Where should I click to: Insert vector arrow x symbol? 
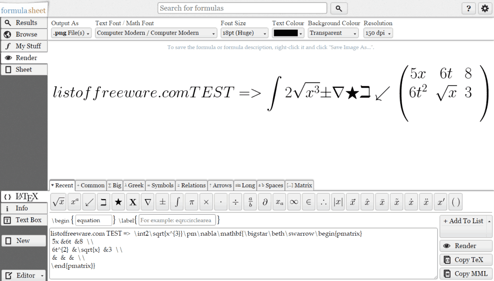point(353,202)
